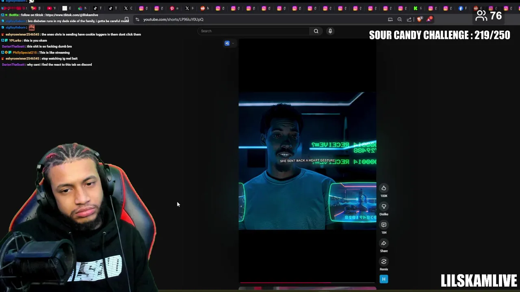
Task: Click the install app icon in address bar
Action: [390, 19]
